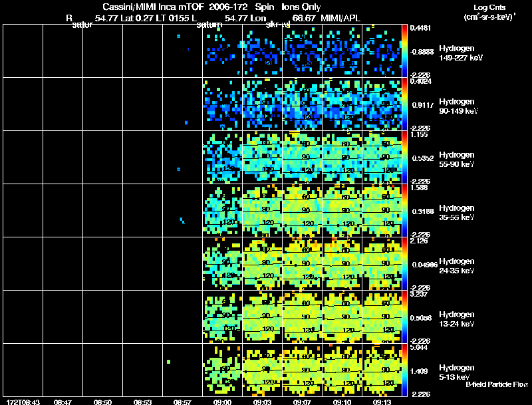
Task: Open the 09:07 image in the 24-35 keV row
Action: tap(302, 263)
